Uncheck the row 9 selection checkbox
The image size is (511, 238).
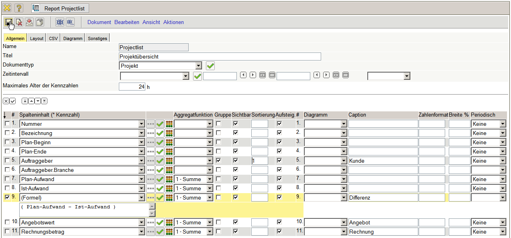[7, 197]
